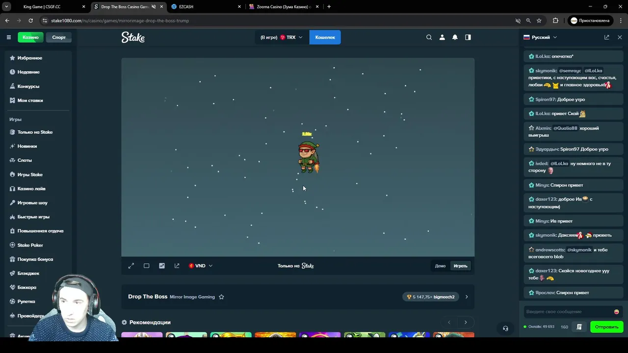Image resolution: width=628 pixels, height=353 pixels.
Task: Enter fullscreen mode for the game
Action: [x=131, y=266]
